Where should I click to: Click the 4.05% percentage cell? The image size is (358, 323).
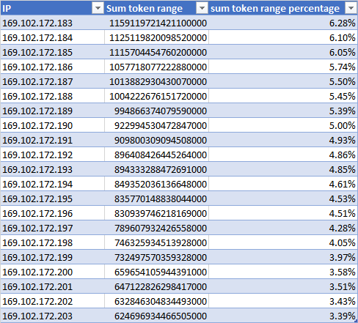[283, 242]
